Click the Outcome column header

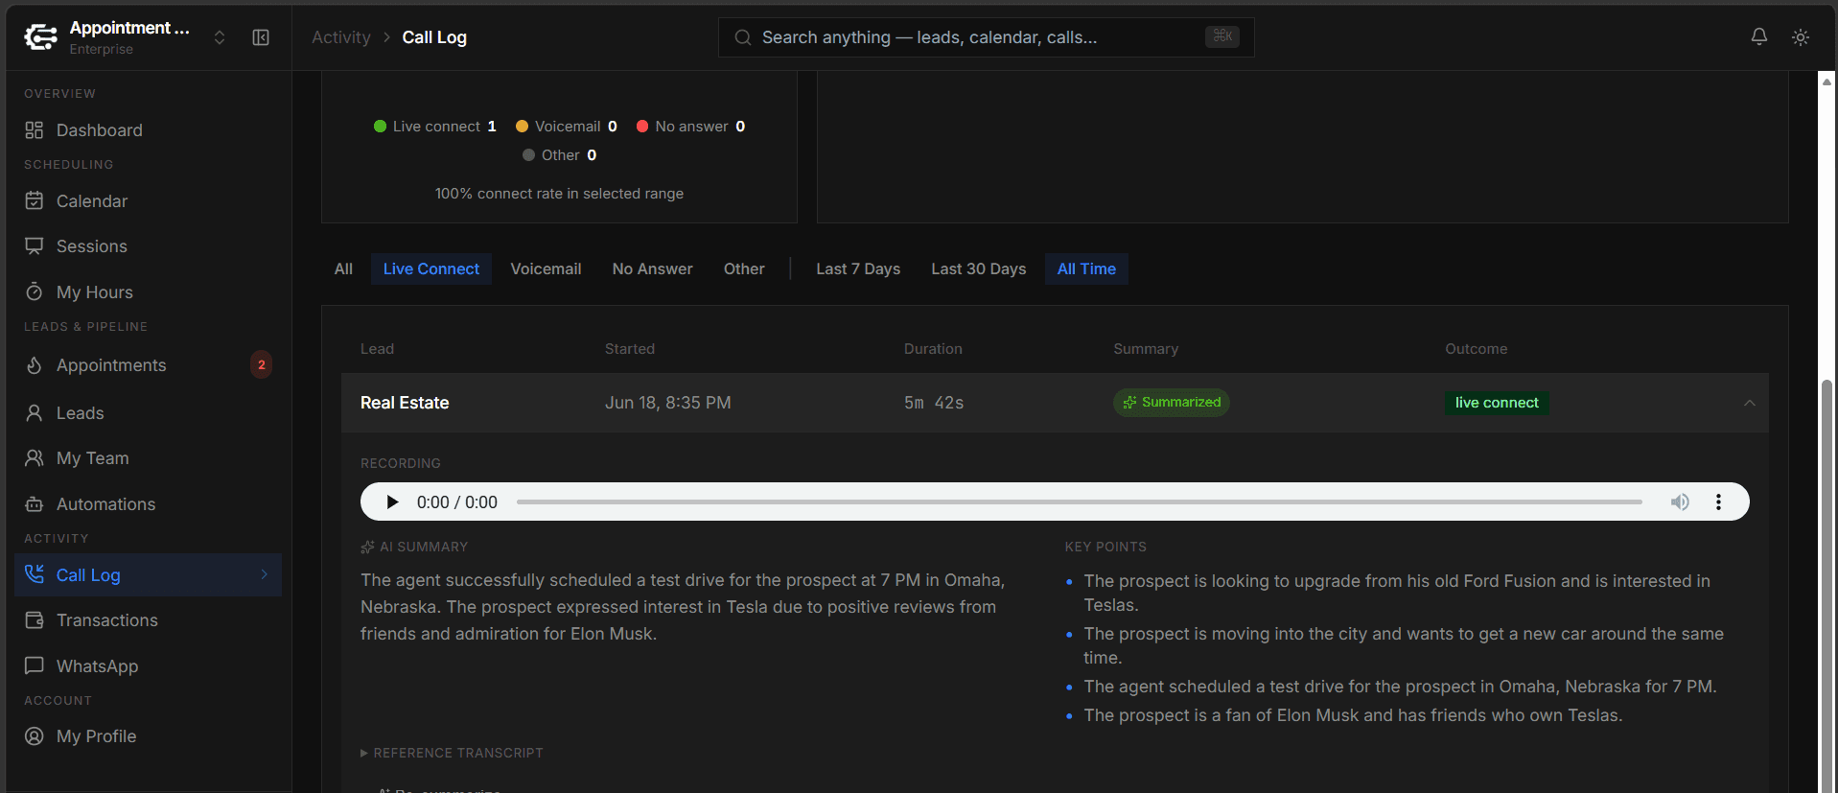[x=1476, y=349]
